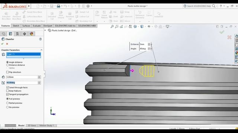Click the Angle 45deg callout value box
Screen dimensions: 238x133
144,49
